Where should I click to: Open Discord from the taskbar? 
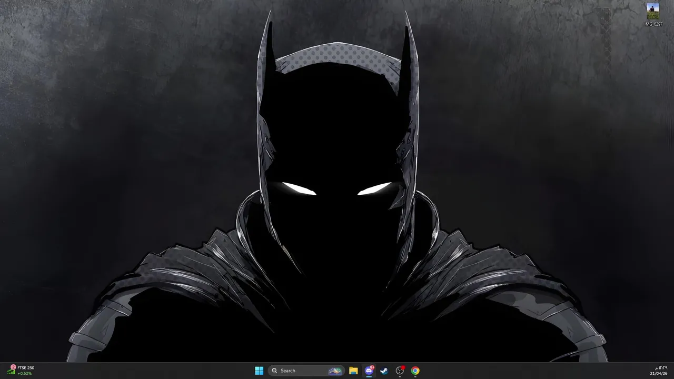tap(369, 371)
